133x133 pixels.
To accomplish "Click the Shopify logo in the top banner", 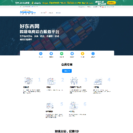I will point(36,3).
